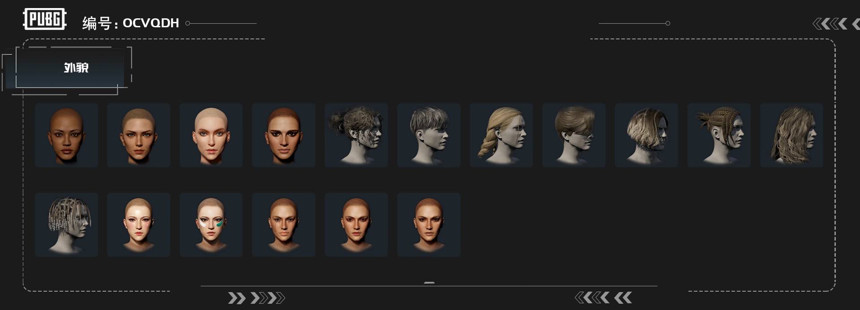This screenshot has width=860, height=310.
Task: Click the code text OCVQDH
Action: [x=151, y=23]
